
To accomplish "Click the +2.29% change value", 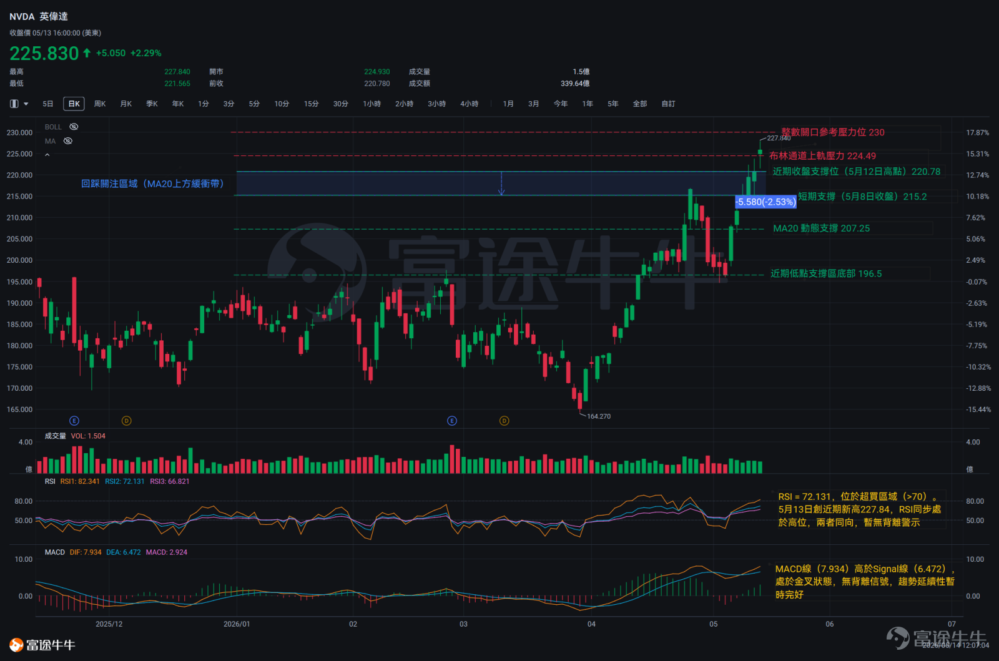I will click(x=145, y=53).
